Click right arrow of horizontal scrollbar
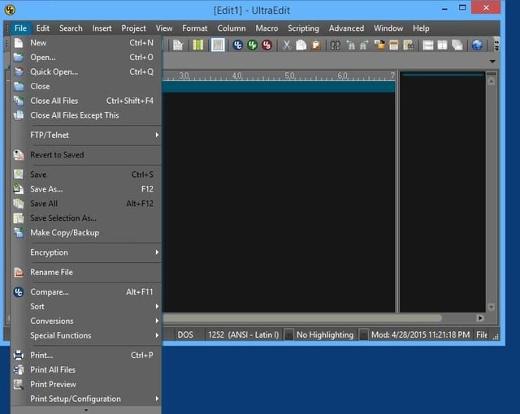Viewport: 520px width, 414px height. (480, 318)
